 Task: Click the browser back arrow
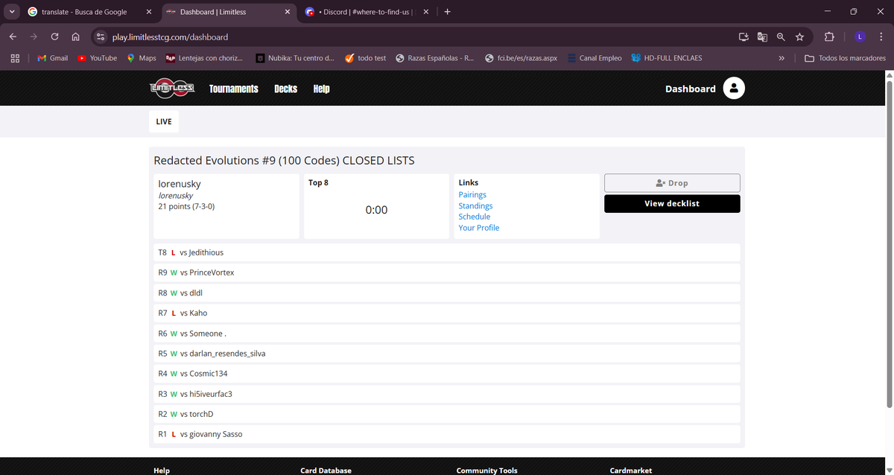13,36
